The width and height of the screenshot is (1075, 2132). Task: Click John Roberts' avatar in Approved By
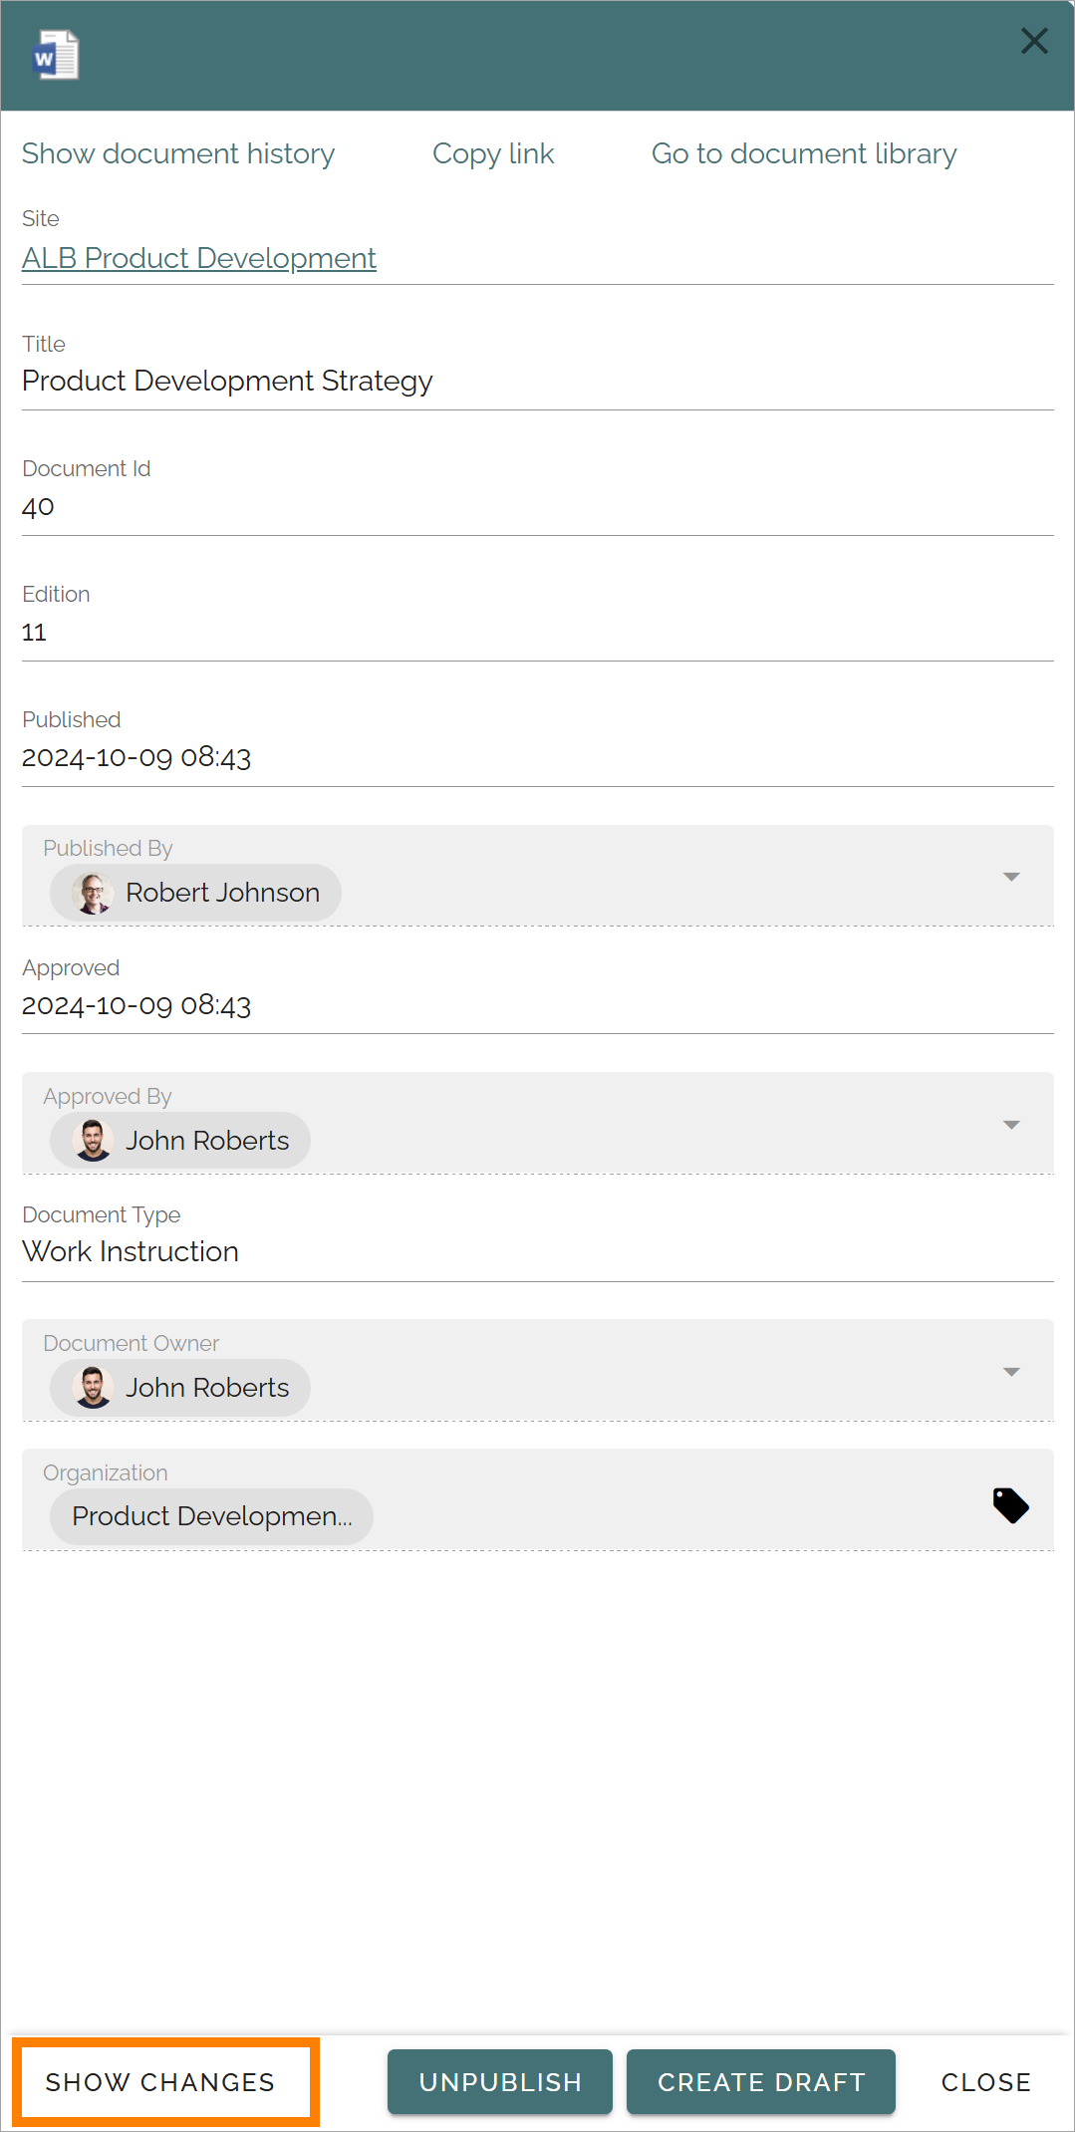(x=93, y=1141)
